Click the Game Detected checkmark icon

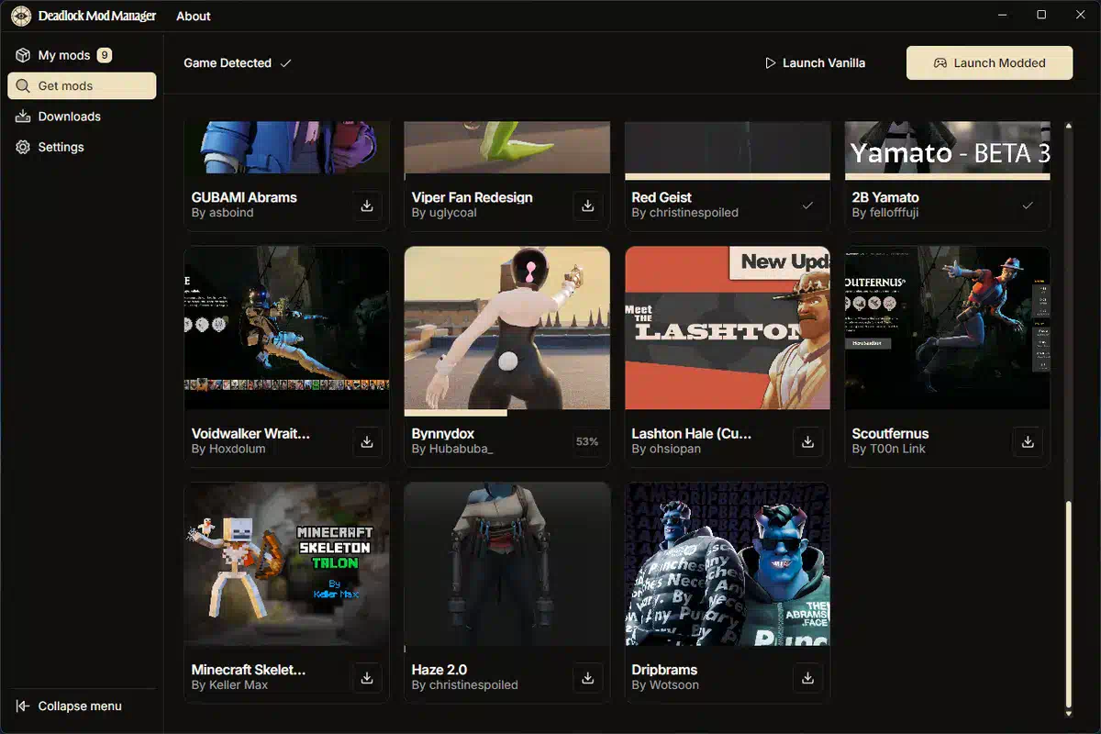[x=286, y=63]
